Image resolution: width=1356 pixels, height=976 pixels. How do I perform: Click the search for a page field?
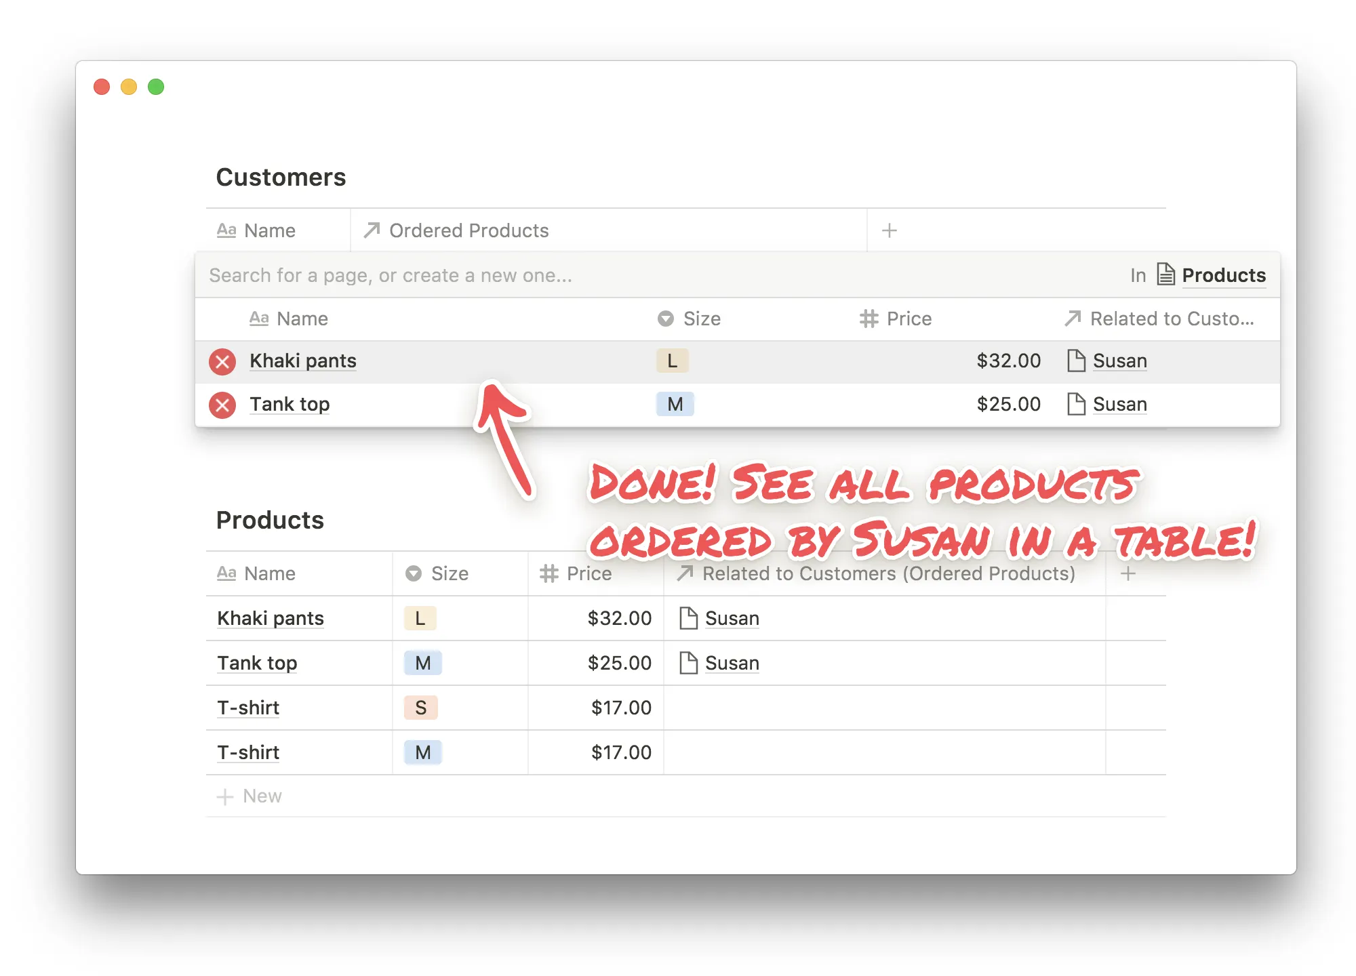pyautogui.click(x=391, y=275)
